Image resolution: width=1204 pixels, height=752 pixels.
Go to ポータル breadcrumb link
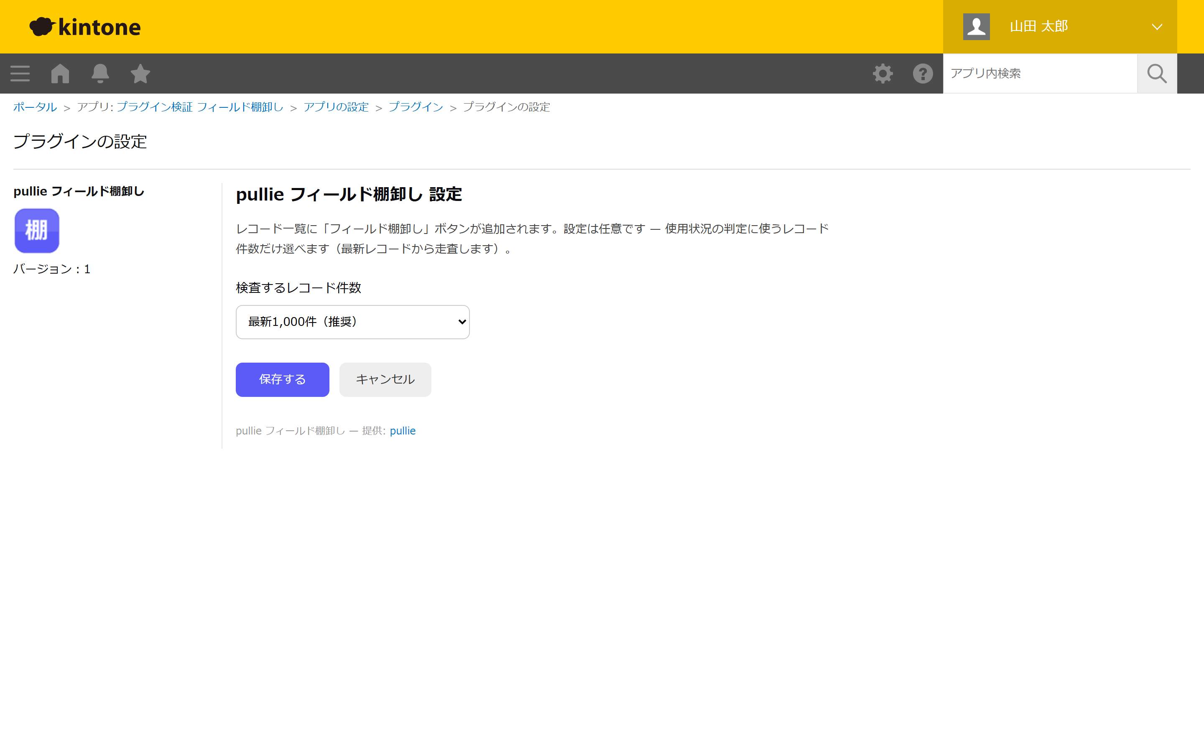(35, 107)
